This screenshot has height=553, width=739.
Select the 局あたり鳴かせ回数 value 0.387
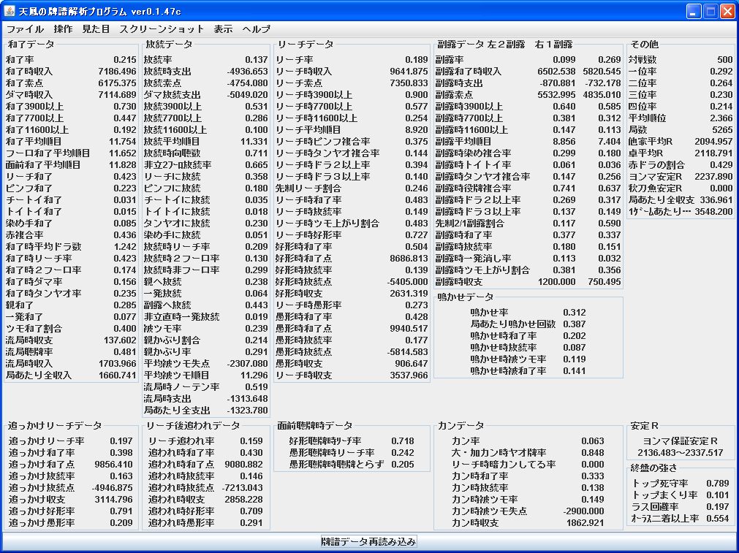point(574,324)
